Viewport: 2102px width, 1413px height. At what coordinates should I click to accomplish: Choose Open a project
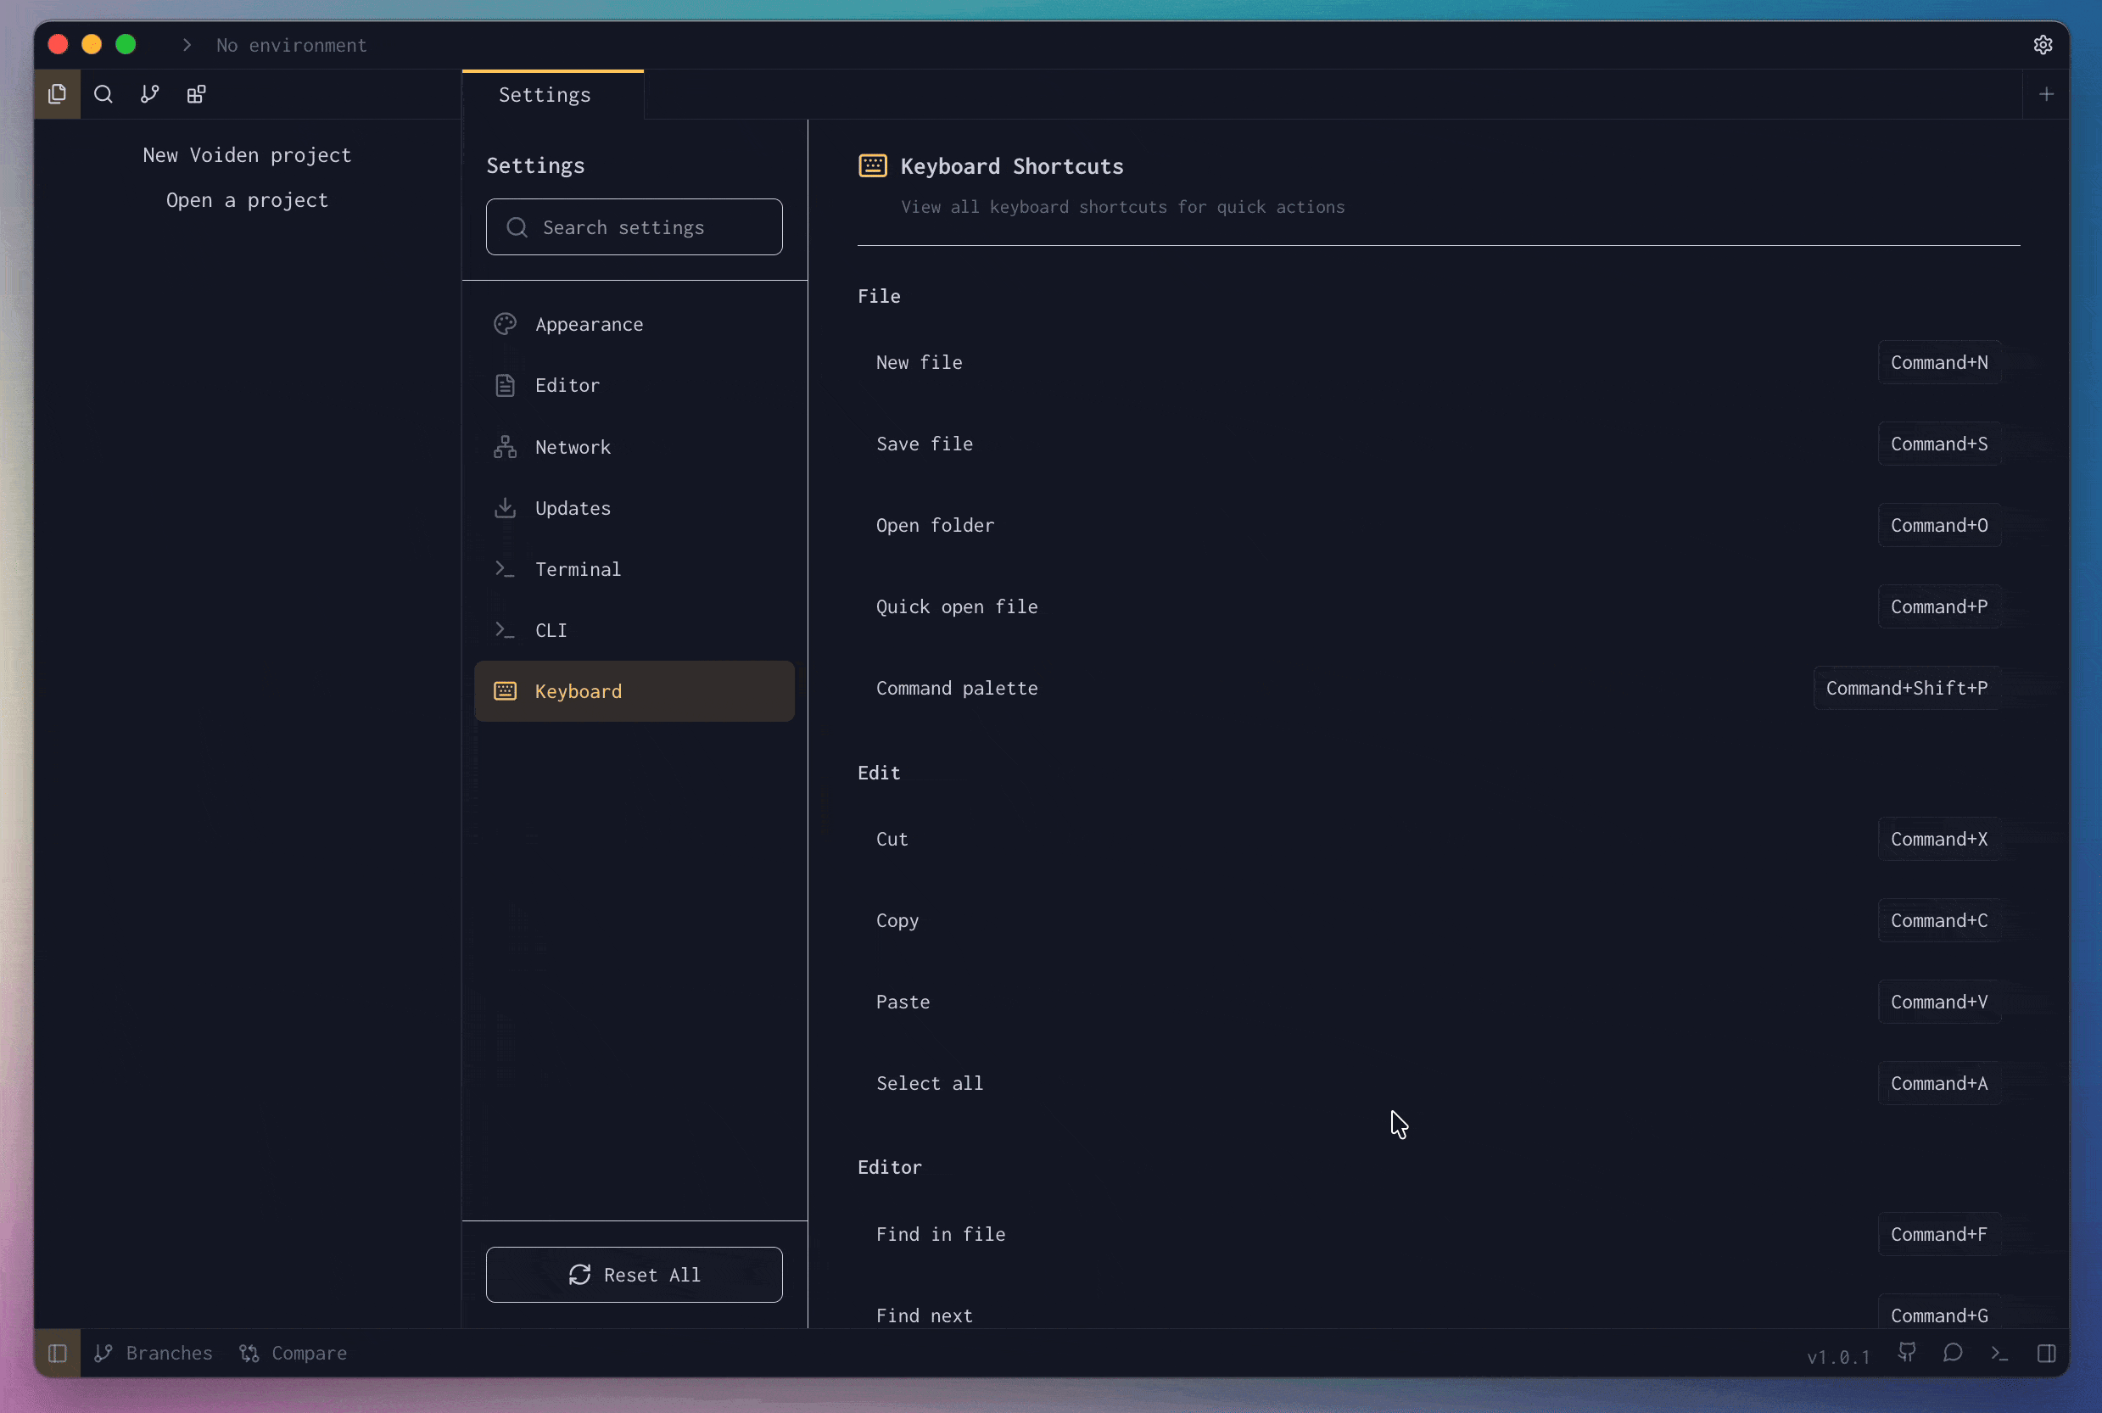(246, 200)
